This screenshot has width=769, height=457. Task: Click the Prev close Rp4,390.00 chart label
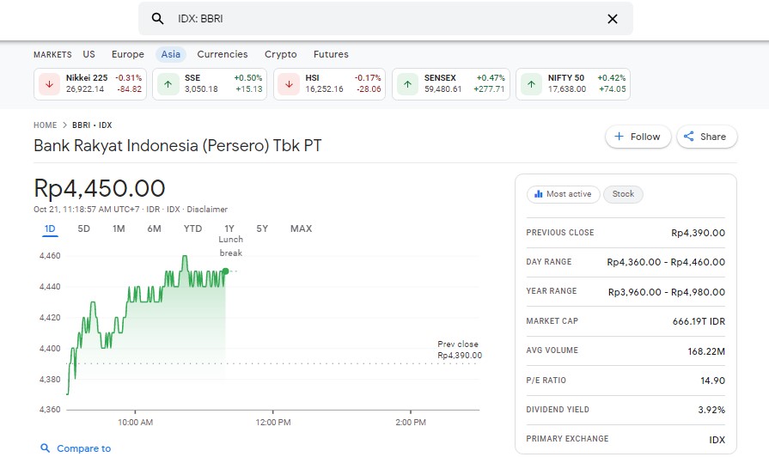460,350
